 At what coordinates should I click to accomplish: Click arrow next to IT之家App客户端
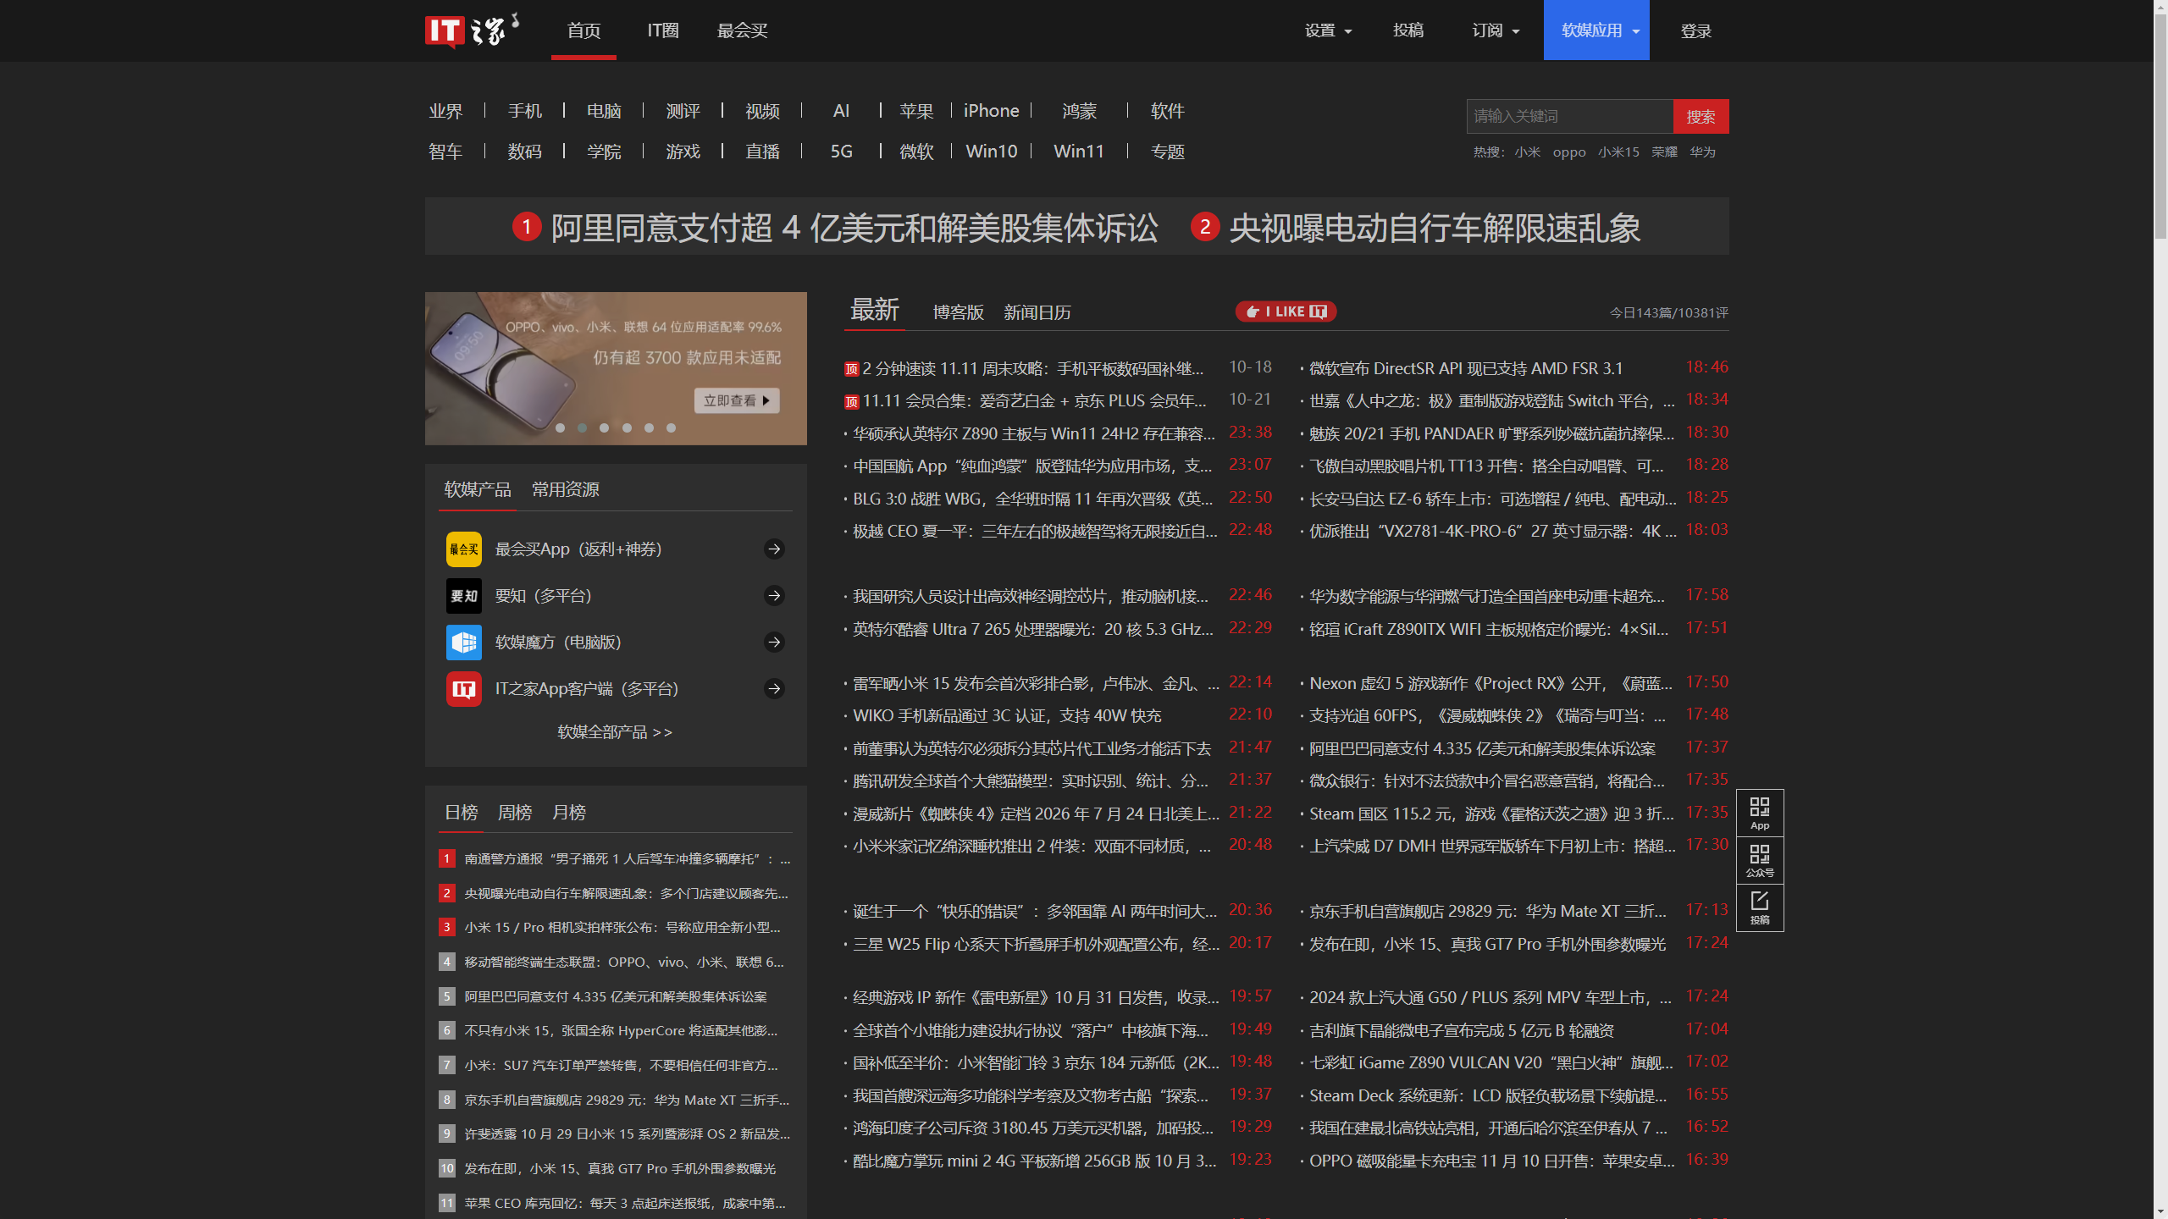coord(774,689)
